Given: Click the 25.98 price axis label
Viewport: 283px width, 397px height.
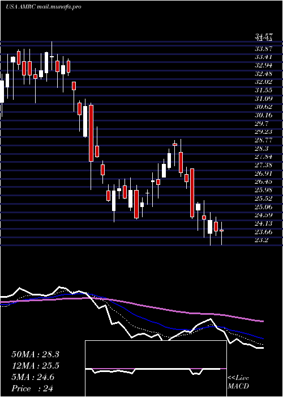Looking at the screenshot, I should (x=263, y=190).
